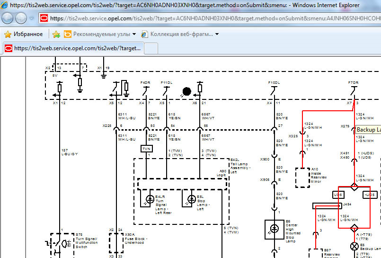Click the A10 Inside Rearview Mirror label
The height and width of the screenshot is (258, 381).
click(319, 175)
